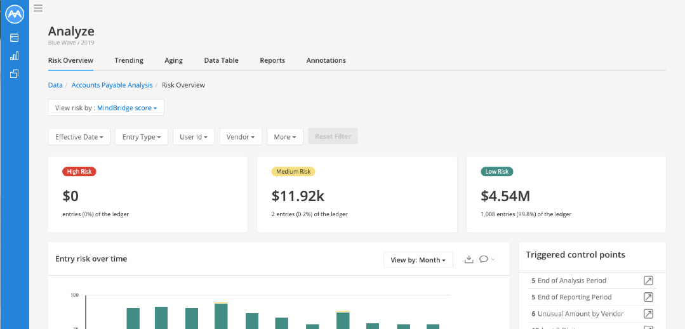685x329 pixels.
Task: Select Unusual Amount by Vendor control point
Action: pyautogui.click(x=578, y=314)
